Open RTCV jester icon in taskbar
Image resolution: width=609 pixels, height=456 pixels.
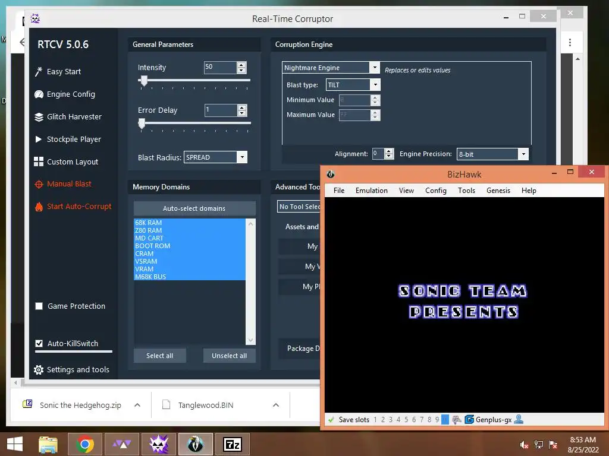coord(158,444)
